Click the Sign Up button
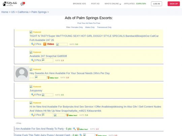The image size is (182, 136). point(174,4)
